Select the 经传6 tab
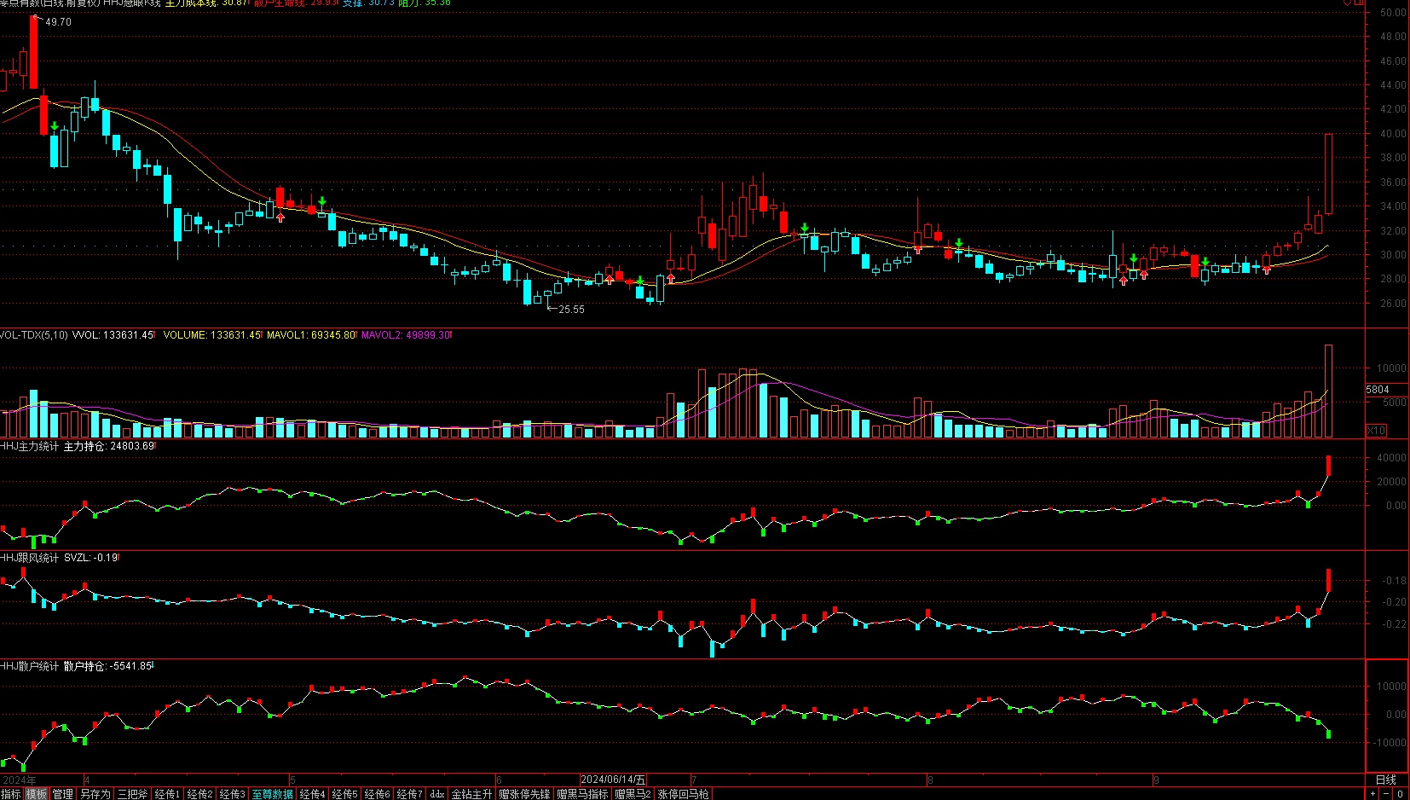 [378, 794]
